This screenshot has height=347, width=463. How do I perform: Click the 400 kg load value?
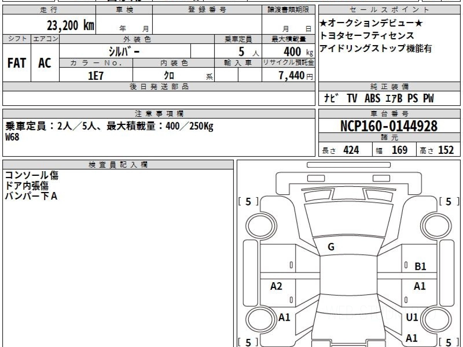click(x=298, y=51)
